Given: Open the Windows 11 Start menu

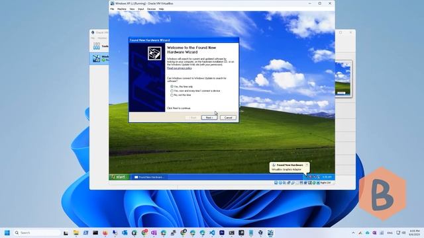Looking at the screenshot, I should (x=7, y=233).
